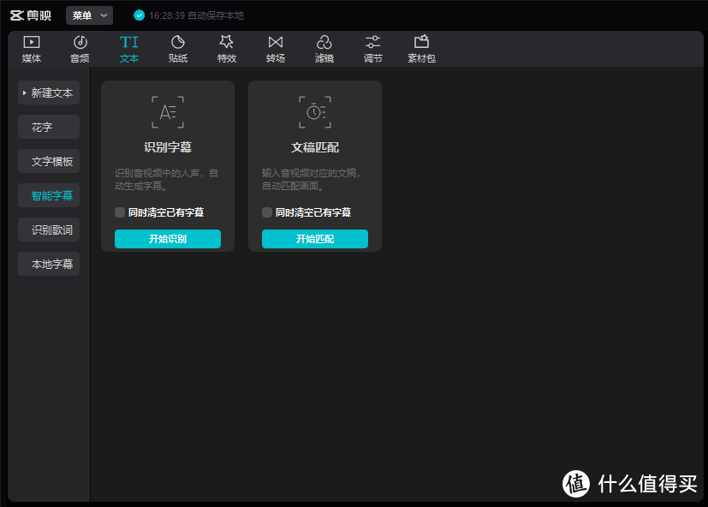Click the 调节 adjustment icon
708x507 pixels.
pos(372,47)
